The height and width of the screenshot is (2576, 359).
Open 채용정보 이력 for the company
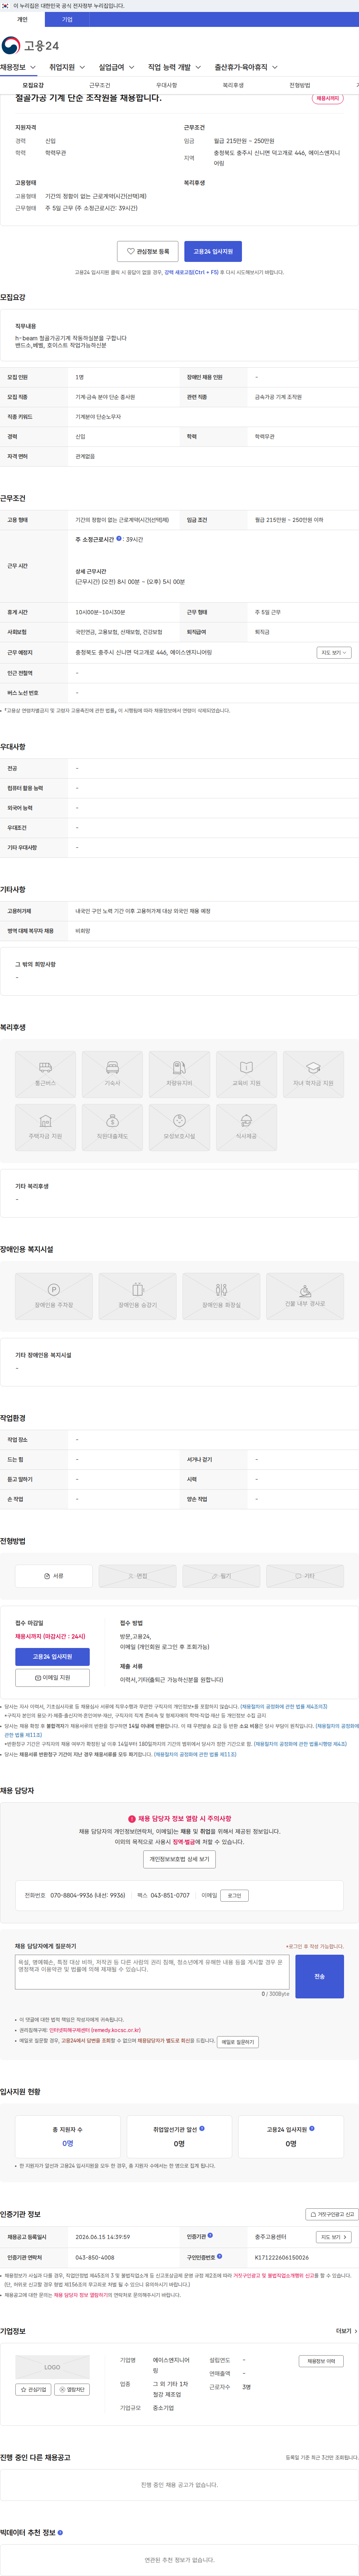pos(321,2361)
